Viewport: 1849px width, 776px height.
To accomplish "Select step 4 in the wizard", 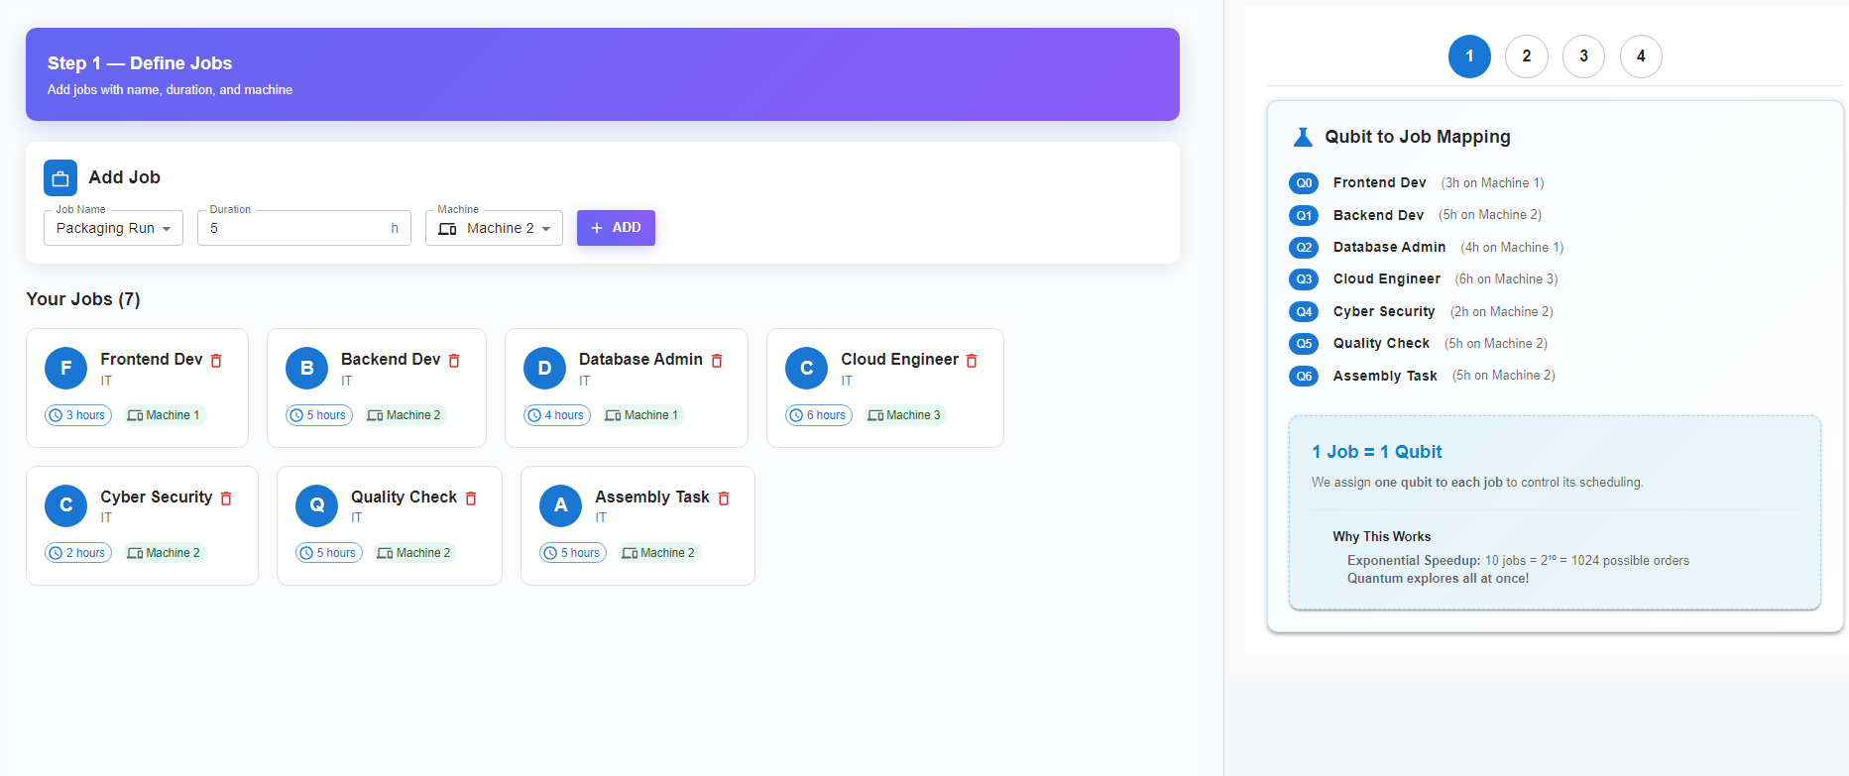I will (x=1641, y=56).
